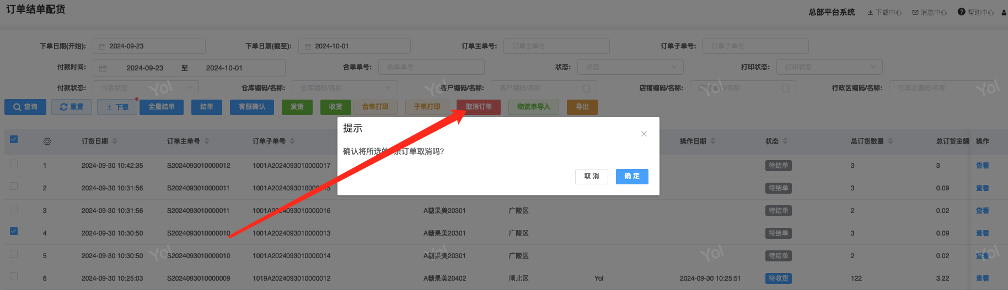Click the 行政区编码/名称 input field

(x=942, y=88)
